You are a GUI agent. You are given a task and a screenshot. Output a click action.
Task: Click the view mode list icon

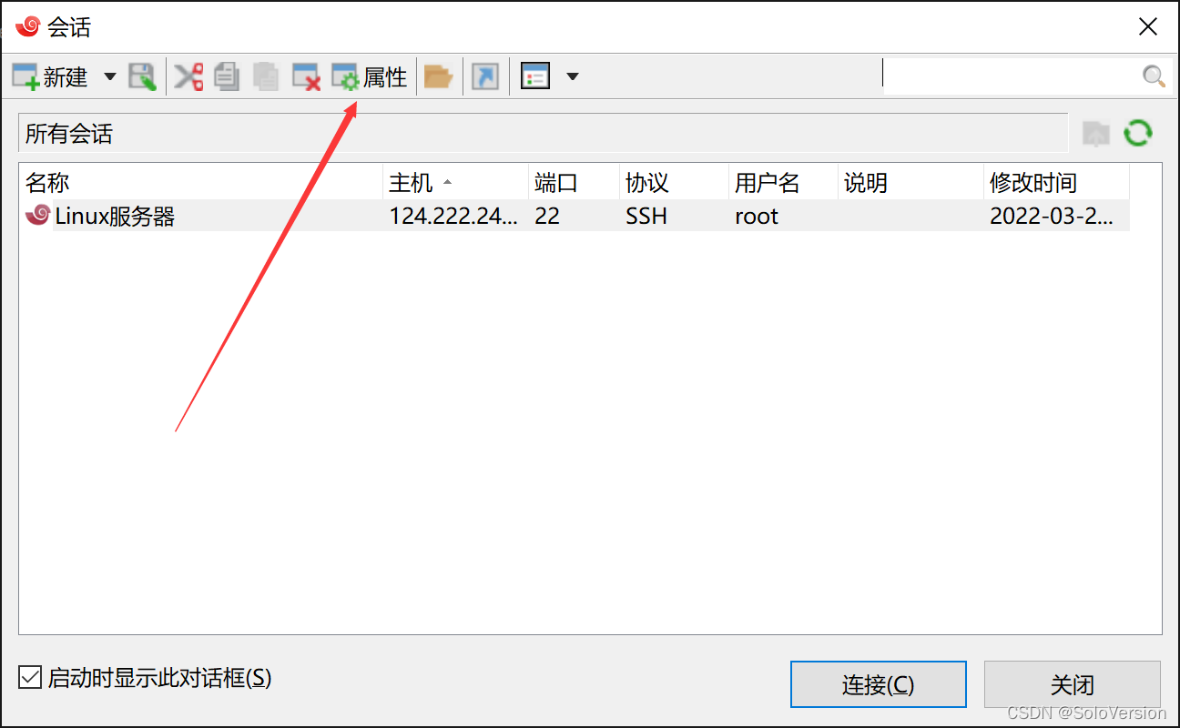(x=535, y=77)
